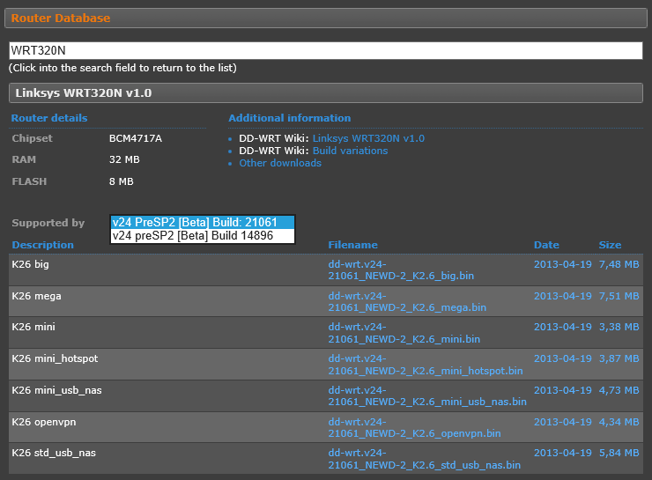652x480 pixels.
Task: Open the Linksys WRT320N v1.0 wiki link
Action: (x=368, y=138)
